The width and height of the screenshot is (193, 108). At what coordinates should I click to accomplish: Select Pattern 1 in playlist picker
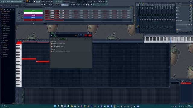tap(186, 83)
